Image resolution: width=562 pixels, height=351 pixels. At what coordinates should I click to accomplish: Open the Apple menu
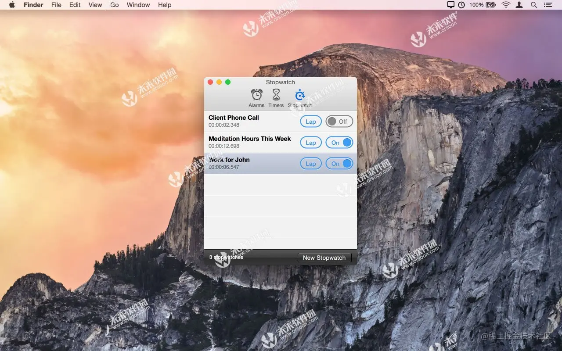pos(12,5)
